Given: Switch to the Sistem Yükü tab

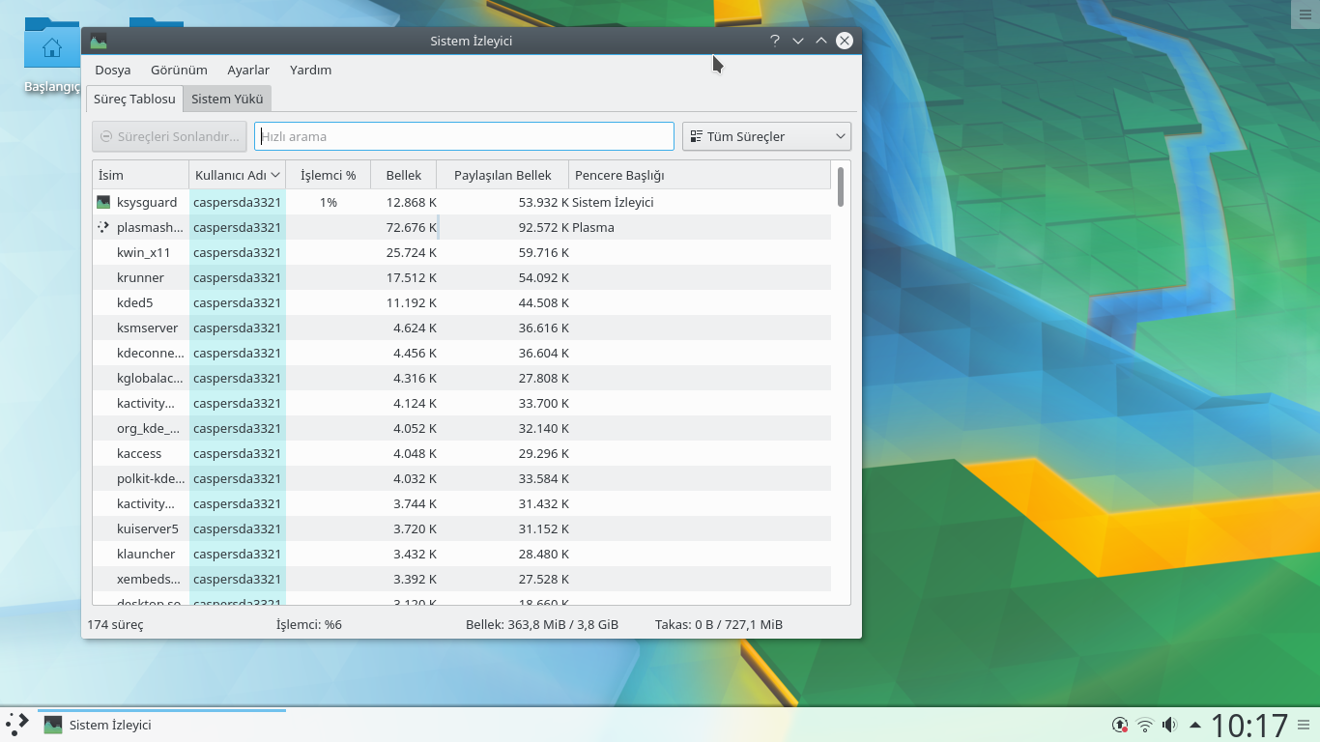Looking at the screenshot, I should click(227, 99).
